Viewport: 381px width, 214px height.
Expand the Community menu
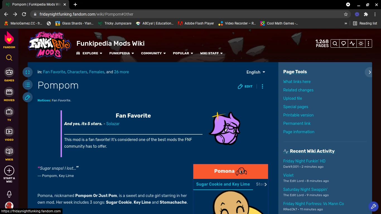tap(153, 53)
